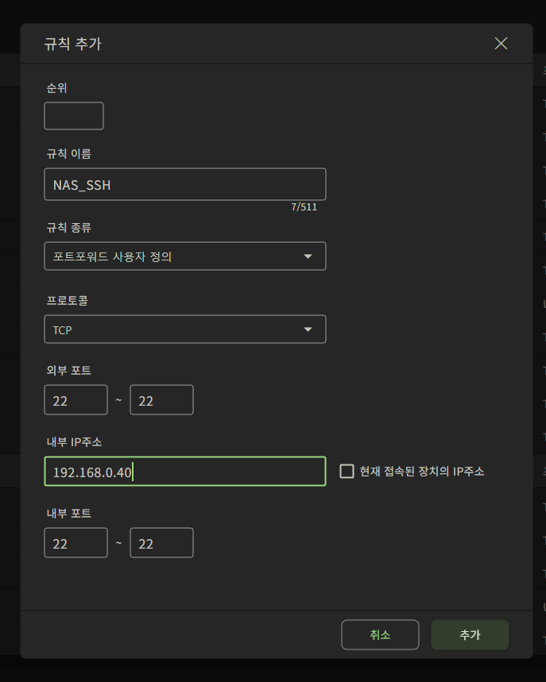This screenshot has width=546, height=682.
Task: Focus the empty 순위 input box
Action: [74, 116]
